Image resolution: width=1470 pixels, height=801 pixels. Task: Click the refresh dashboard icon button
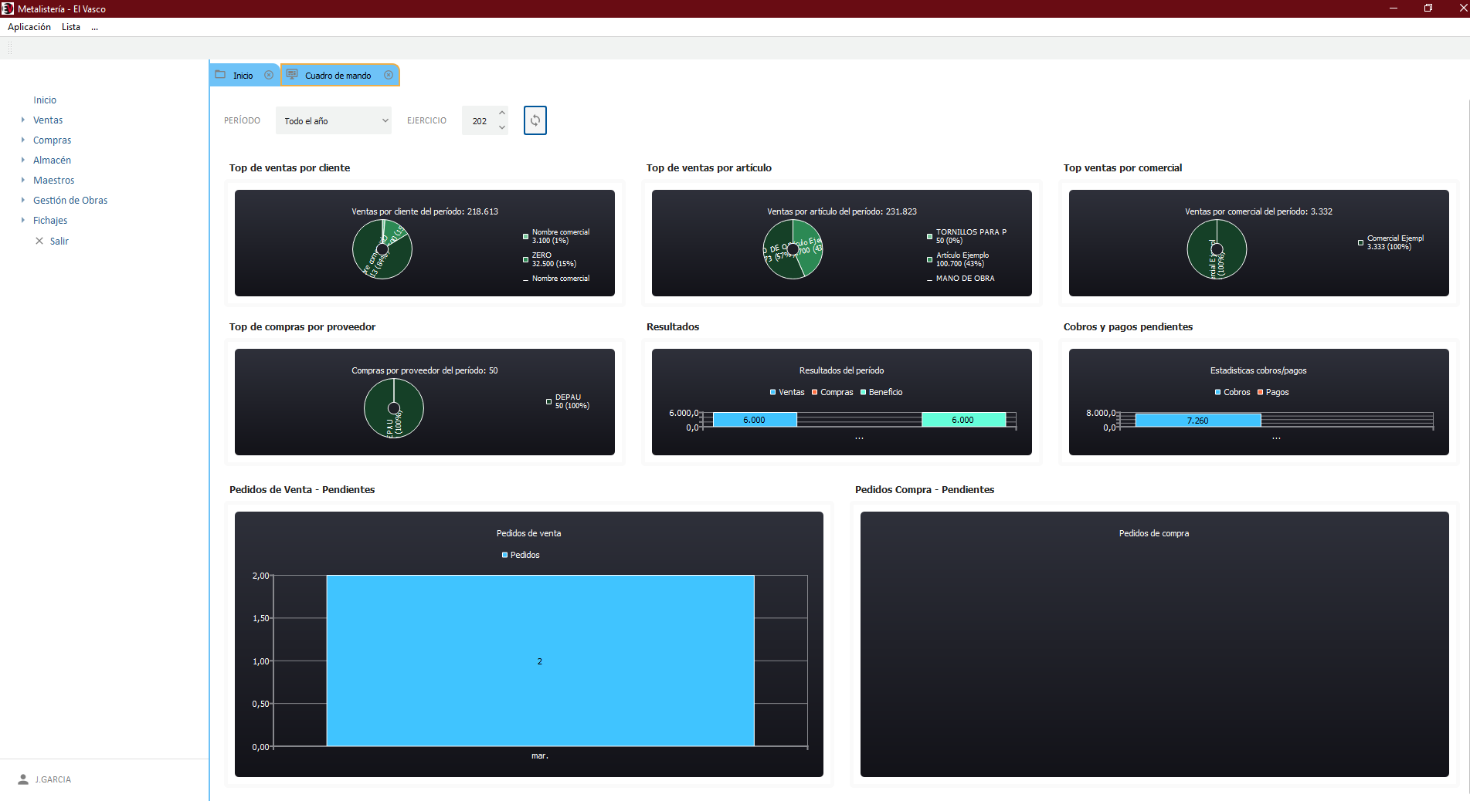pyautogui.click(x=535, y=120)
